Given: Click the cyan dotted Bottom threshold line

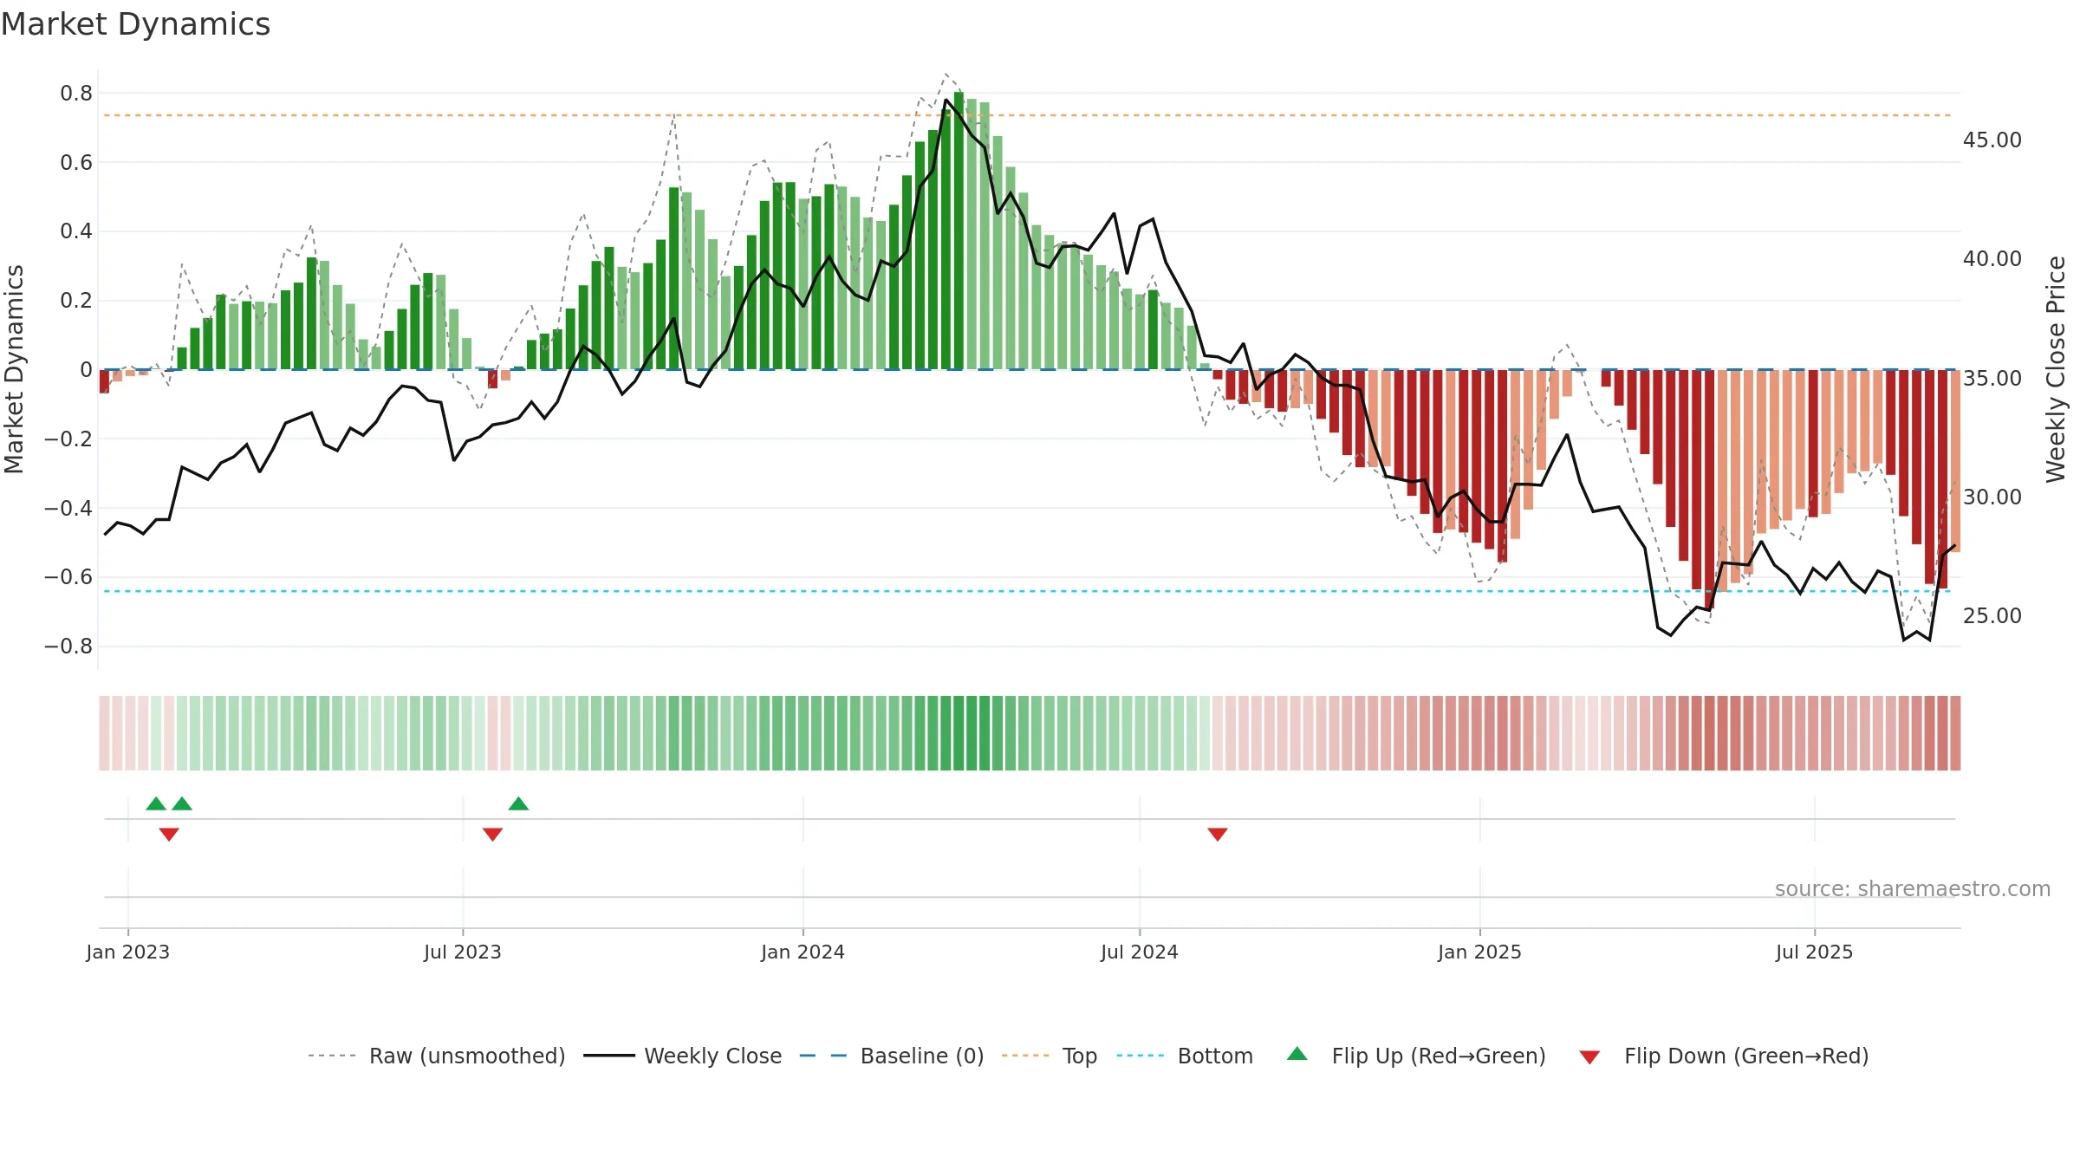Looking at the screenshot, I should [1027, 591].
